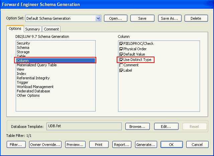
Task: Click the Generate... button
Action: pyautogui.click(x=146, y=145)
